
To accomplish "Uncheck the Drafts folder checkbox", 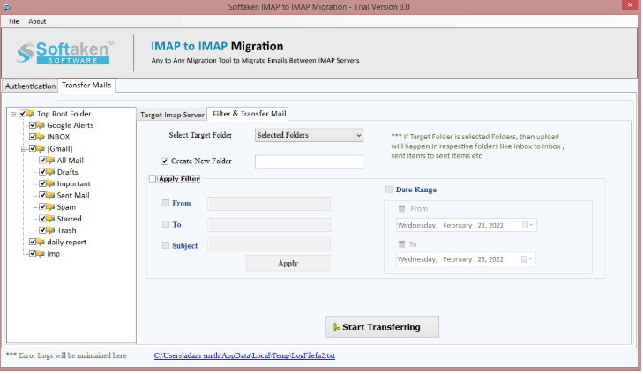I will click(42, 172).
